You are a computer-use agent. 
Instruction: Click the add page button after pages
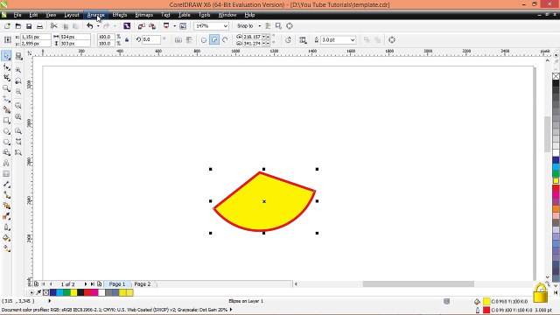[x=99, y=283]
